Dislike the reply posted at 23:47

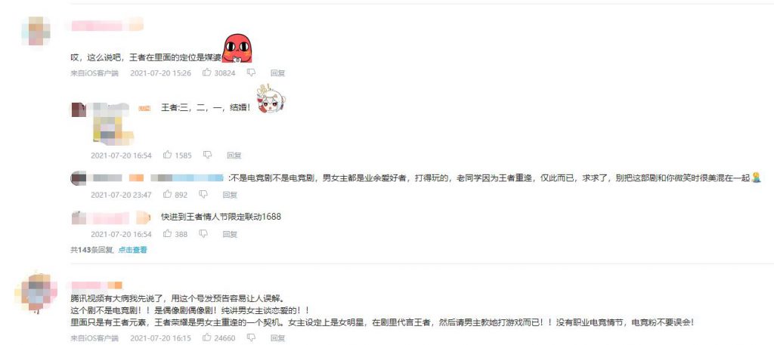(203, 194)
